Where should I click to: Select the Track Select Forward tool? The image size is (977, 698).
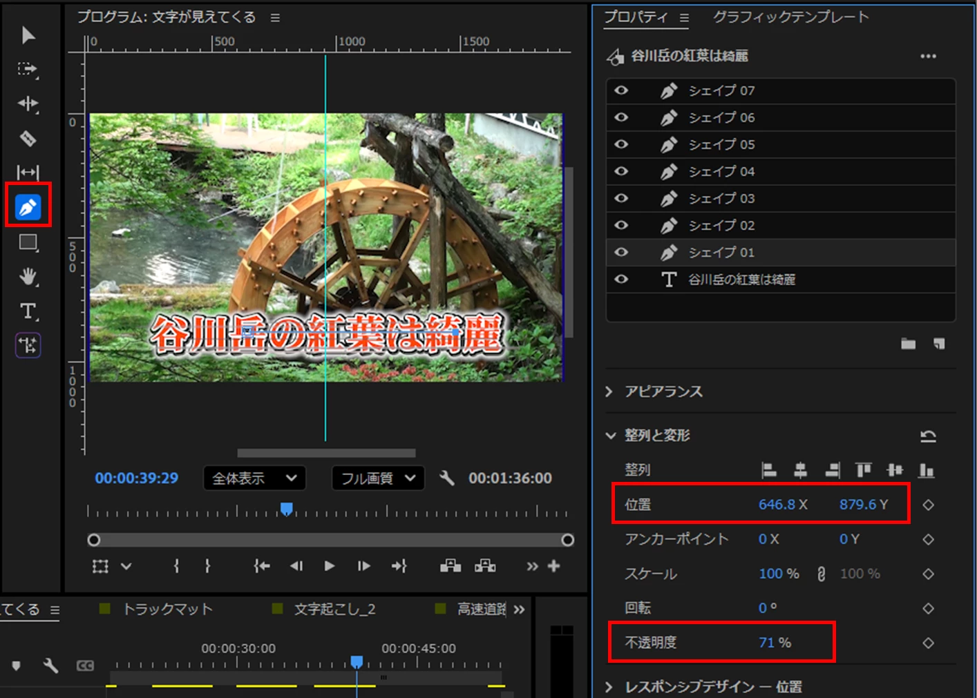pyautogui.click(x=28, y=69)
